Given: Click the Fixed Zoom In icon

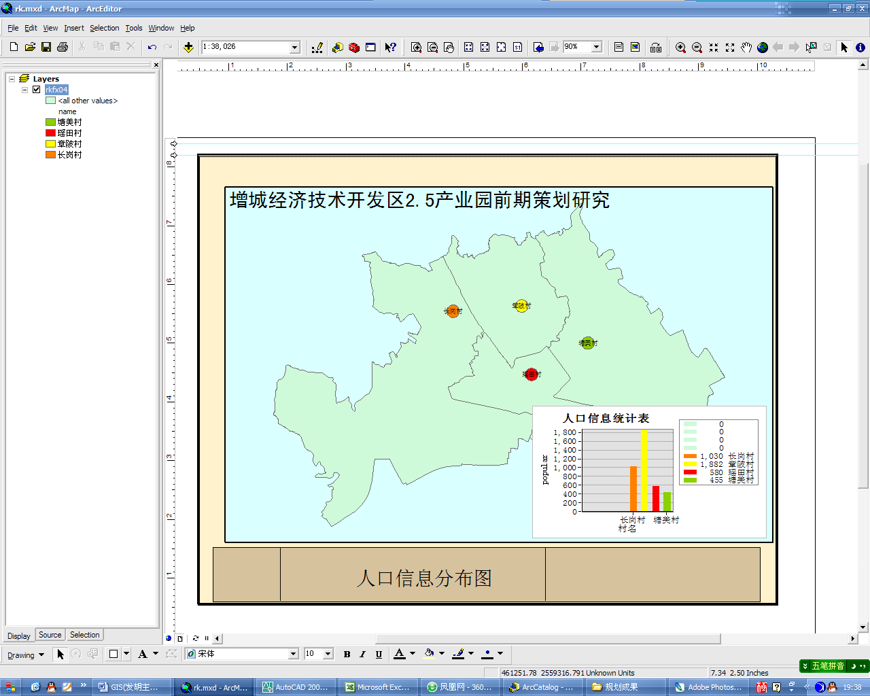Looking at the screenshot, I should pos(713,47).
